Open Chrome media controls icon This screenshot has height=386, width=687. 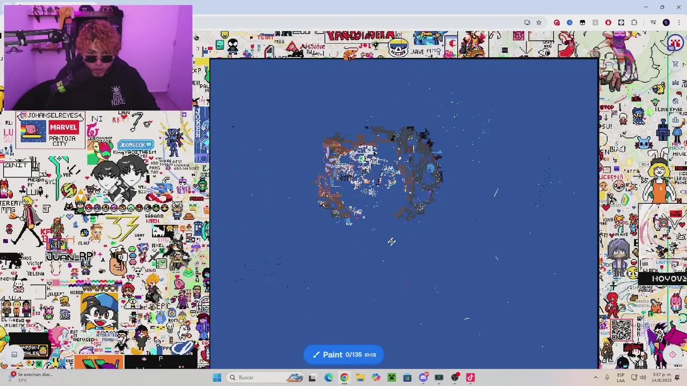(653, 23)
